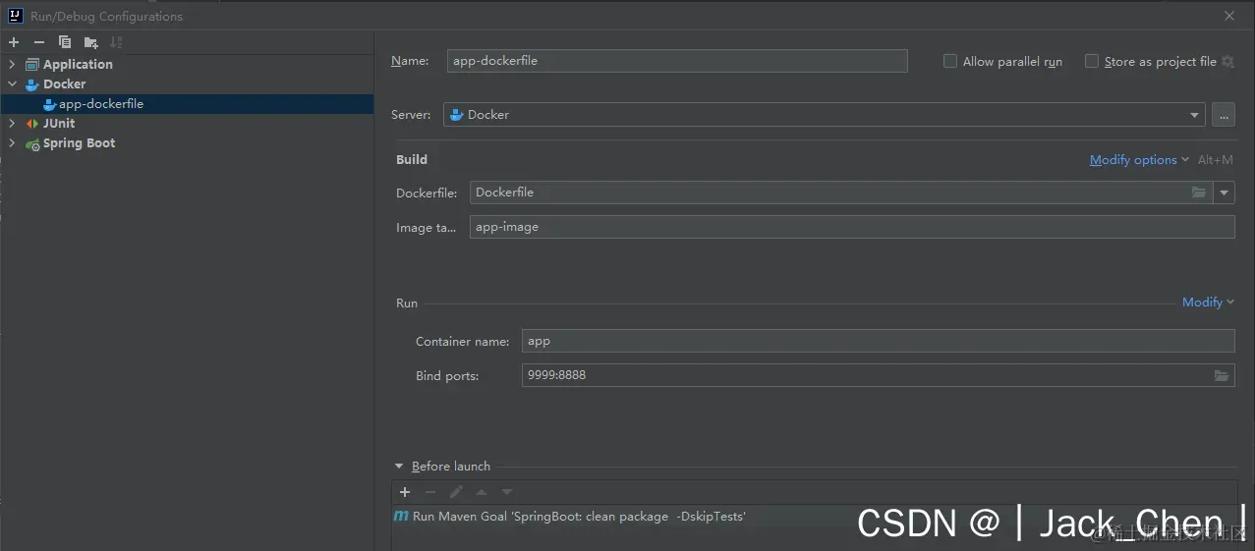Click the app-dockerfile Docker icon
This screenshot has height=551, width=1255.
(x=49, y=104)
